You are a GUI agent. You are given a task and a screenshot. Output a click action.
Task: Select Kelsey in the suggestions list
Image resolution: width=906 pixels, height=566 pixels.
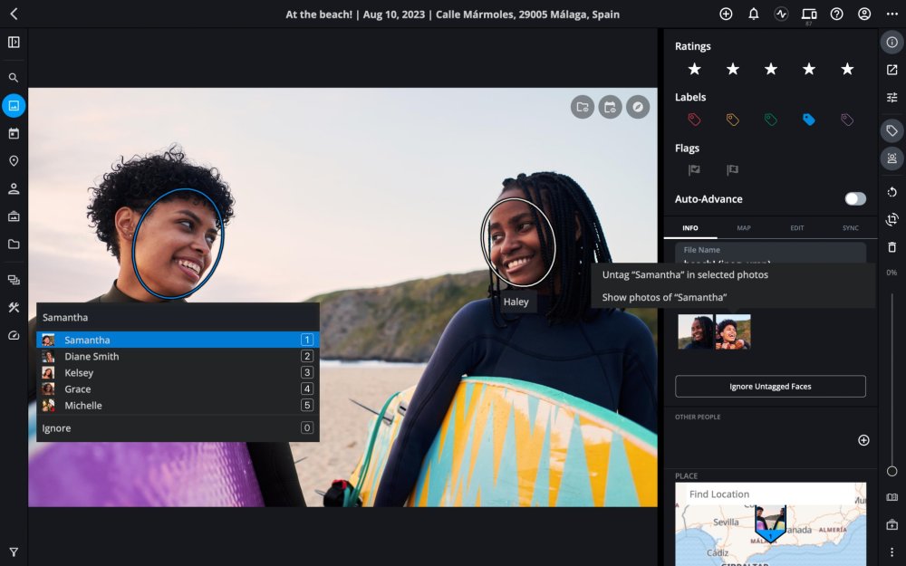point(178,372)
